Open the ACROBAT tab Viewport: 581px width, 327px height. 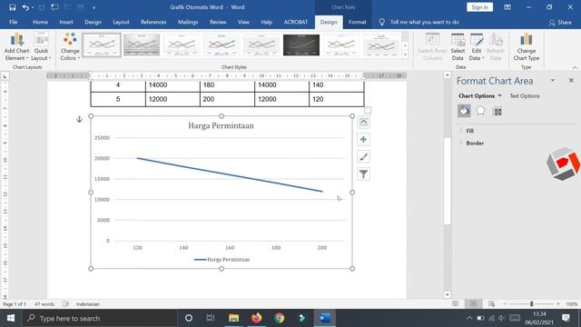coord(296,22)
